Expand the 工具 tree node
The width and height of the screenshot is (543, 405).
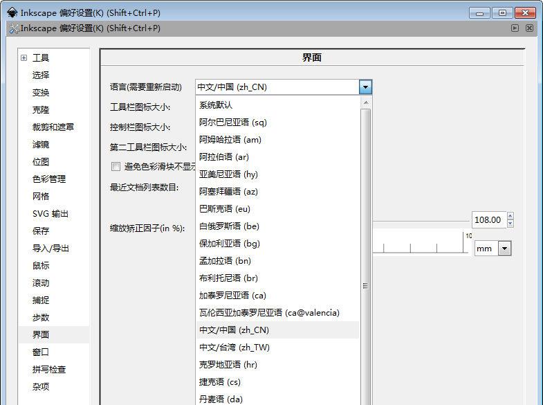pos(24,58)
